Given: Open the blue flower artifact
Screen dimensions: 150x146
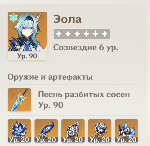Looking at the screenshot, I should pos(19,131).
